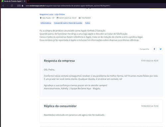The image size is (166, 127).
Task: Open the Magazine Luiza - Loja Online link
Action: click(x=52, y=15)
